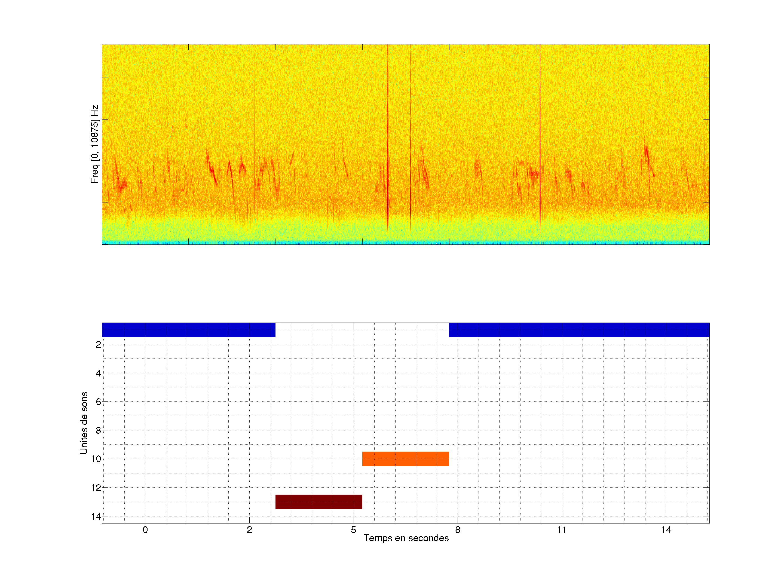Image resolution: width=784 pixels, height=588 pixels.
Task: Click the sound units tick label 10
Action: 96,459
